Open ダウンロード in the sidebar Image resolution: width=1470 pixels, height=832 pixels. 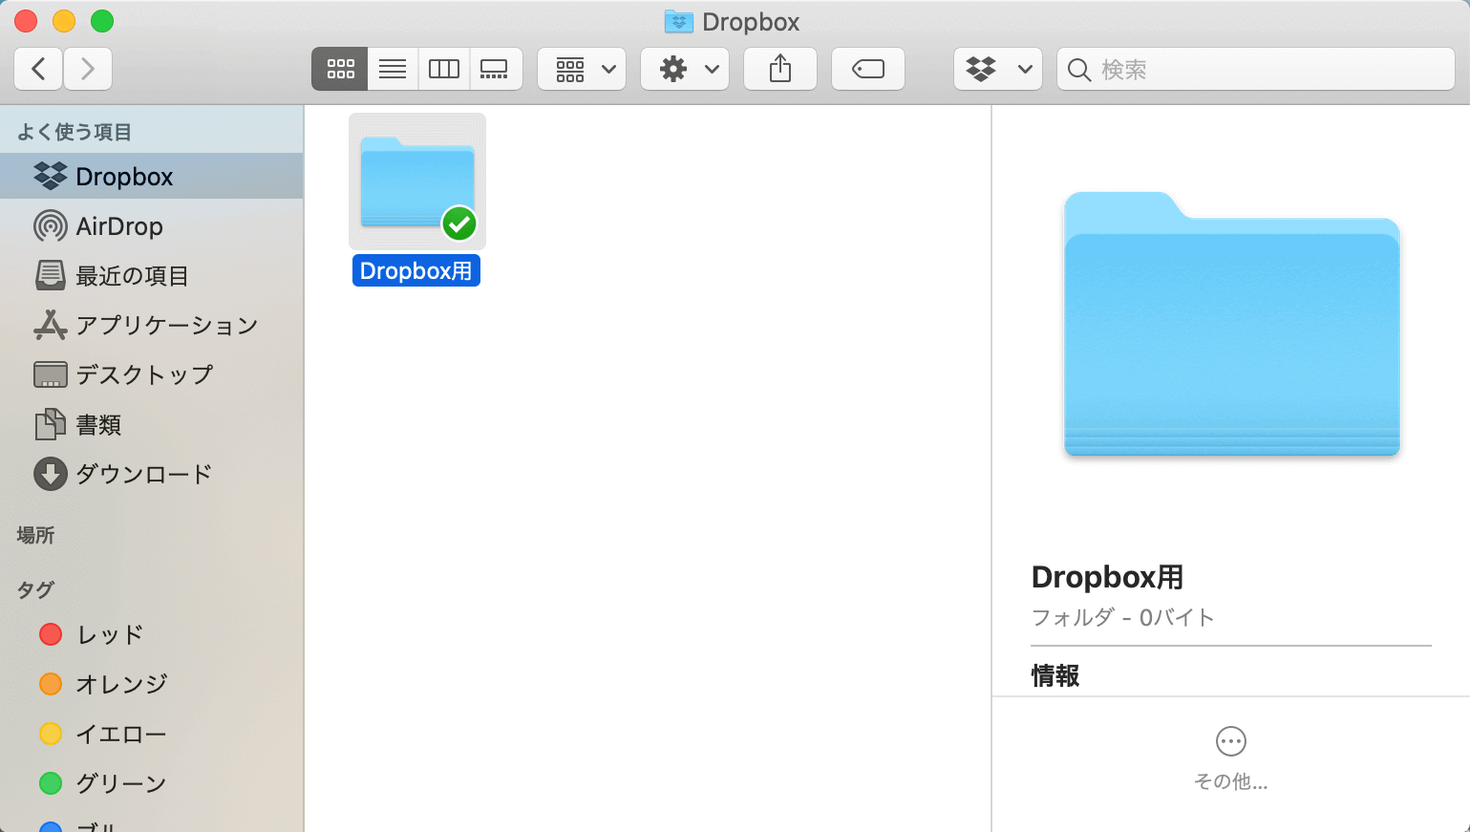click(x=152, y=475)
